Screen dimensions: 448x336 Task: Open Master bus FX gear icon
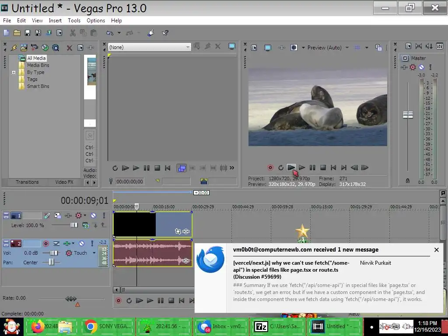(413, 67)
